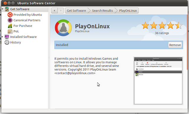Click the PoL package icon

tap(10, 31)
